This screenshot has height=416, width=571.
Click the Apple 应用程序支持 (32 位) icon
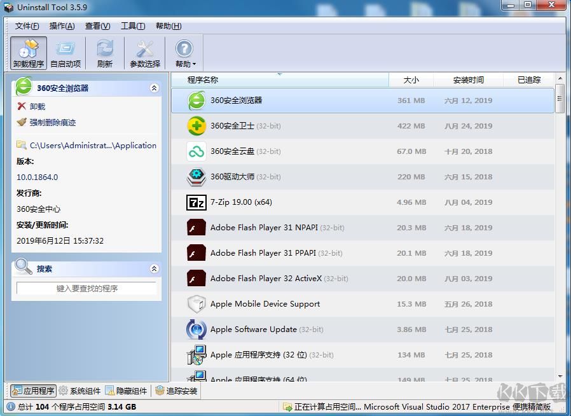(x=196, y=355)
